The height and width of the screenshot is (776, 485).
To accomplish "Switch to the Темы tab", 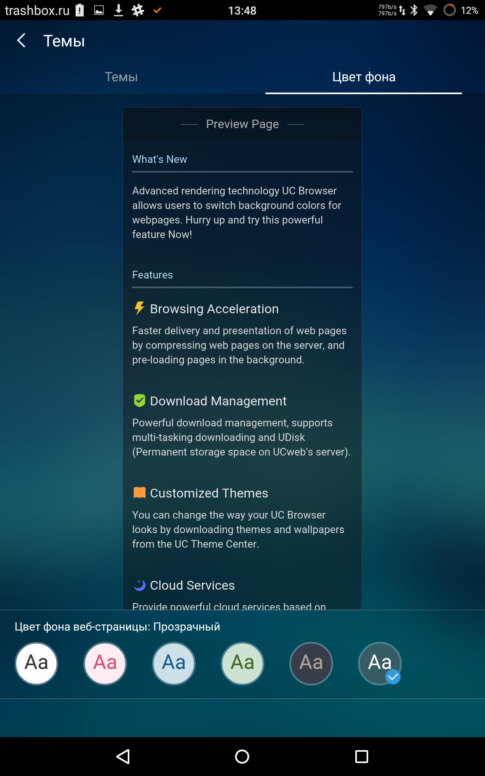I will click(x=121, y=77).
